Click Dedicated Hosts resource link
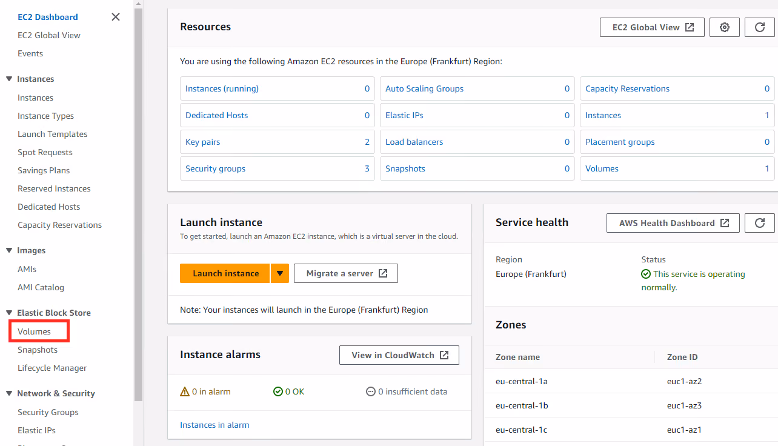The image size is (778, 446). click(x=216, y=115)
